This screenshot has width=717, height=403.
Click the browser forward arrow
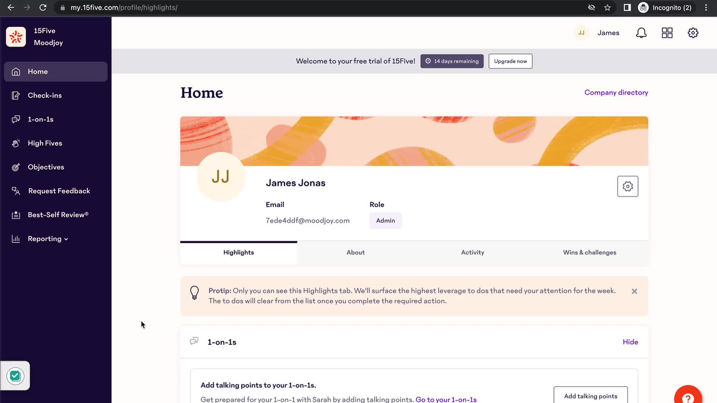(26, 8)
